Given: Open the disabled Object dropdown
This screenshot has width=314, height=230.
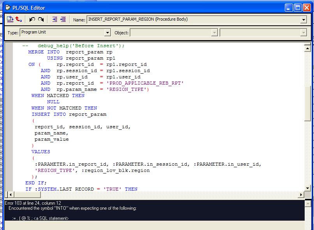Looking at the screenshot, I should tap(214, 32).
